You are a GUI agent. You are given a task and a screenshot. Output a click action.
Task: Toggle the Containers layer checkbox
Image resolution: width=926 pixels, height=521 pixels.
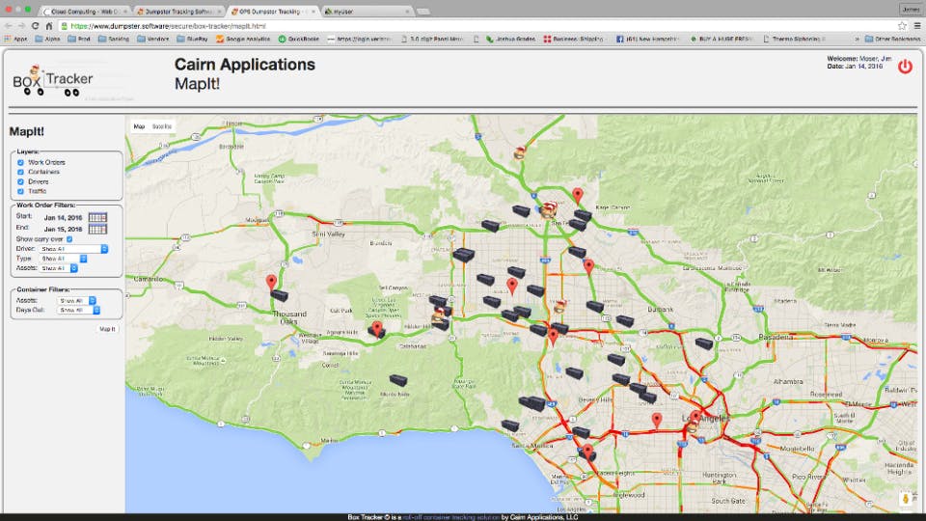pos(20,172)
